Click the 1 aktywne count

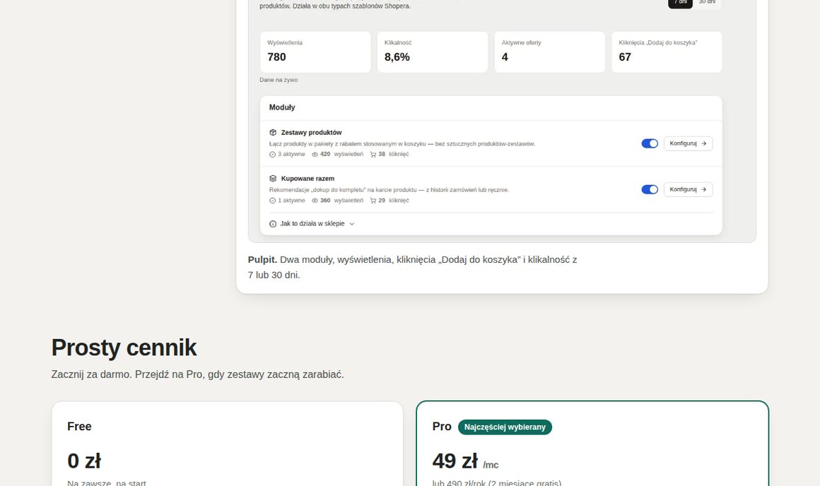click(291, 201)
